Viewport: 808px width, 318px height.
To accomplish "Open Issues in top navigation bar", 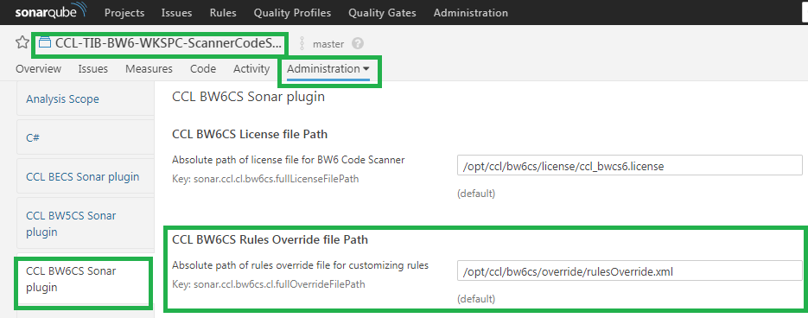I will [177, 13].
